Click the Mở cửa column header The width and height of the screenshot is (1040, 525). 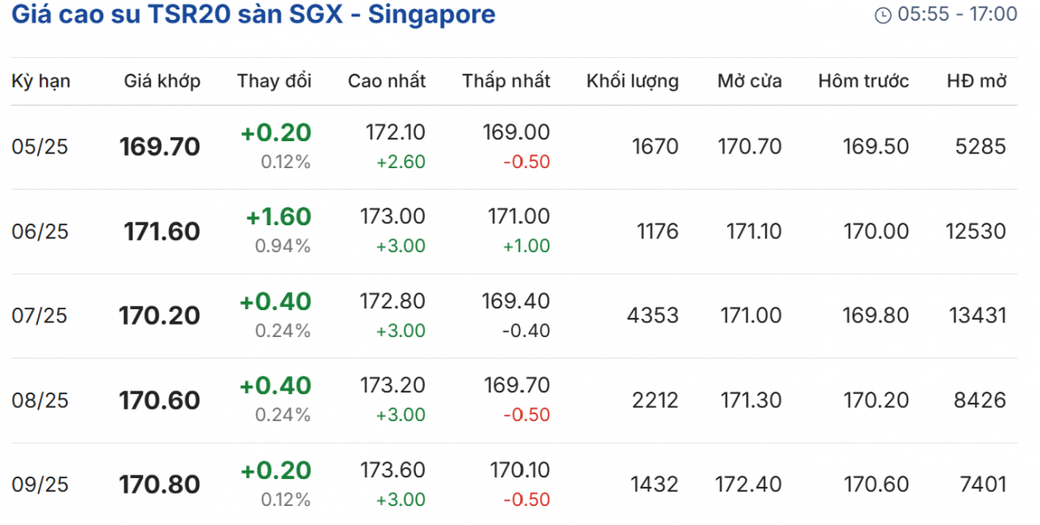[749, 81]
